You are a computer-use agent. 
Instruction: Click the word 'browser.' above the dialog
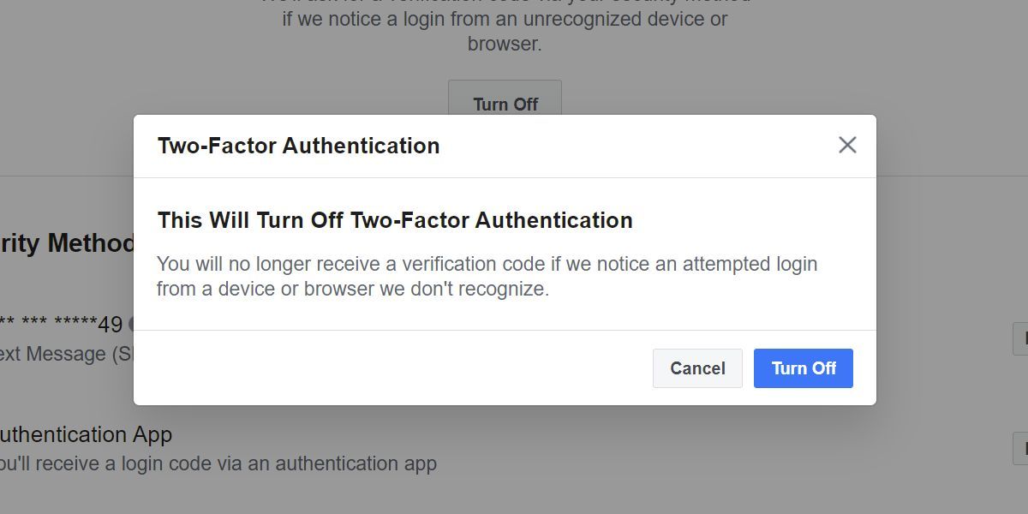pyautogui.click(x=505, y=44)
